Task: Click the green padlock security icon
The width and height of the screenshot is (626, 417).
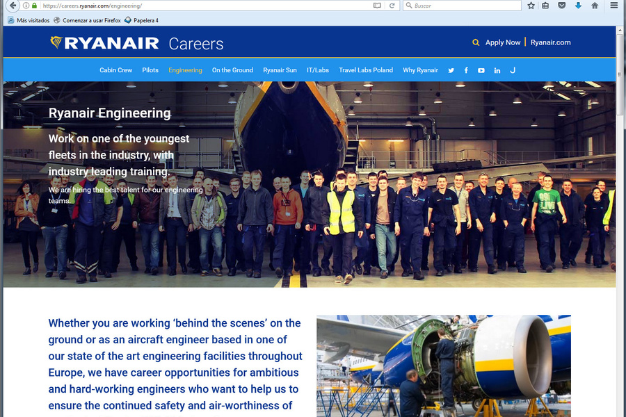Action: click(x=34, y=6)
